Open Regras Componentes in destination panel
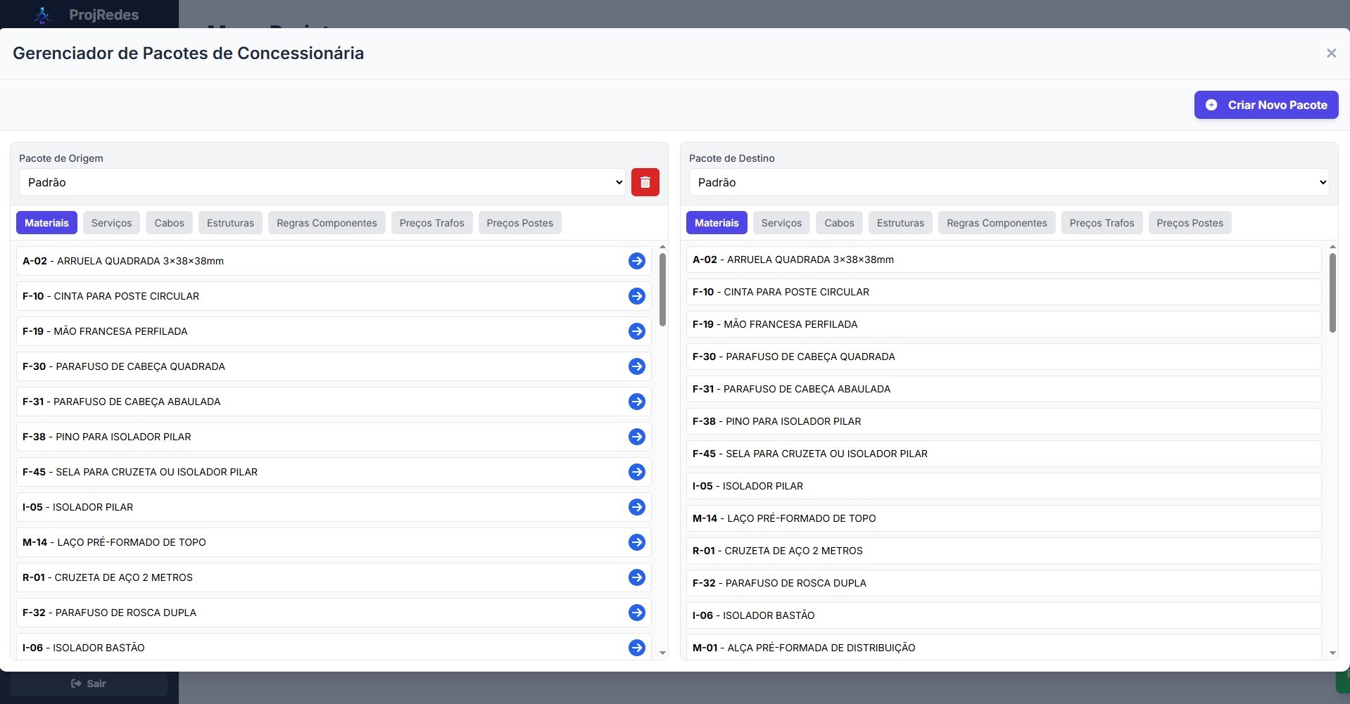This screenshot has width=1350, height=704. coord(996,222)
